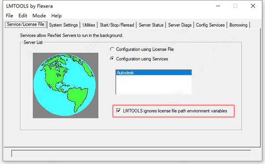The height and width of the screenshot is (164, 265).
Task: Minimize the LMTOOLS window
Action: click(218, 6)
